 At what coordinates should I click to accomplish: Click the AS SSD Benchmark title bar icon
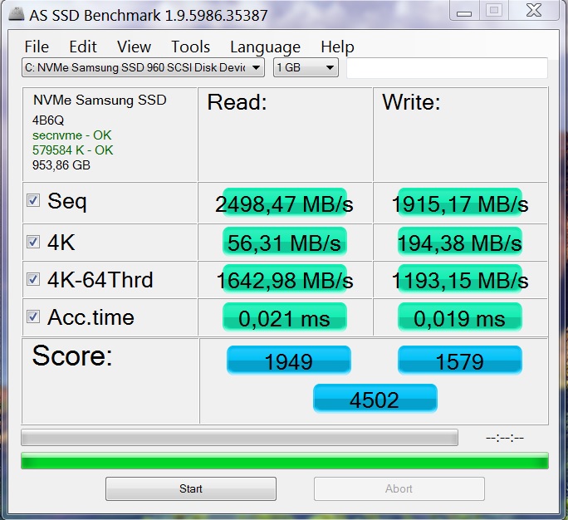click(x=16, y=14)
